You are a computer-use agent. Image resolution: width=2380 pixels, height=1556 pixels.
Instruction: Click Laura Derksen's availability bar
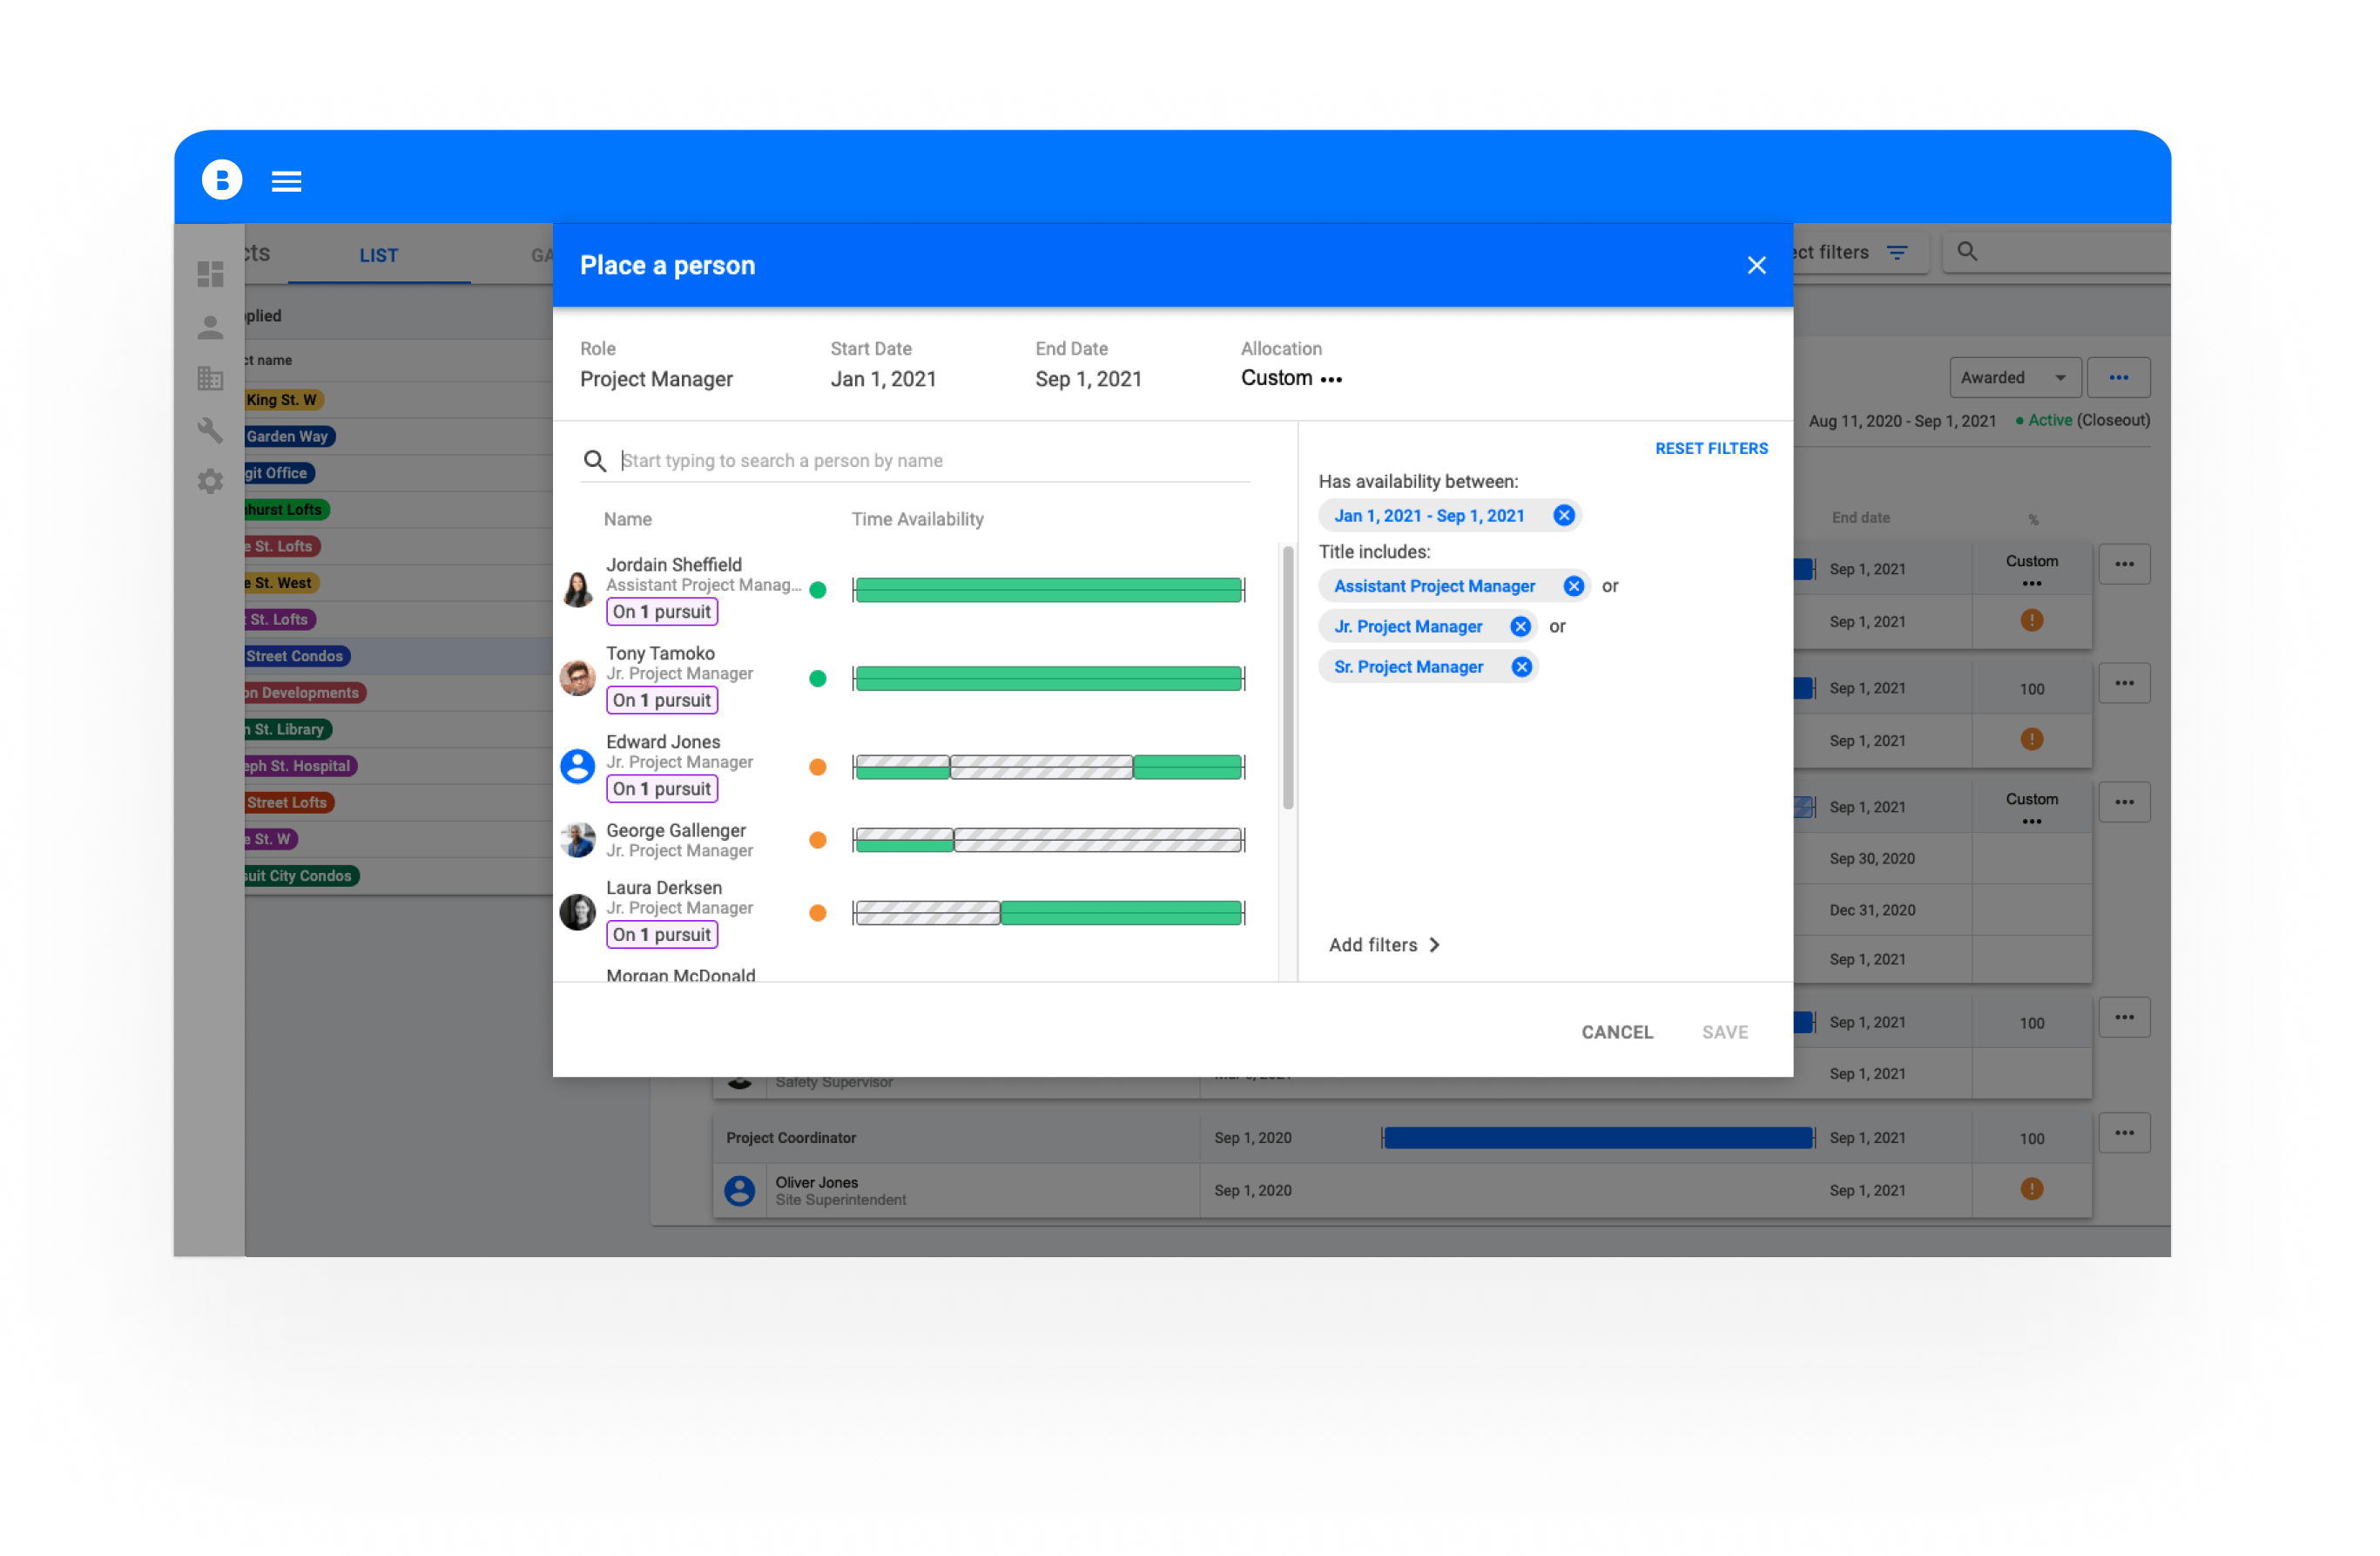point(1048,912)
